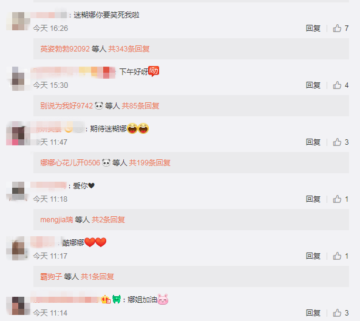Click thumbs-up on 爱你 comment
The height and width of the screenshot is (321, 360).
click(x=337, y=199)
